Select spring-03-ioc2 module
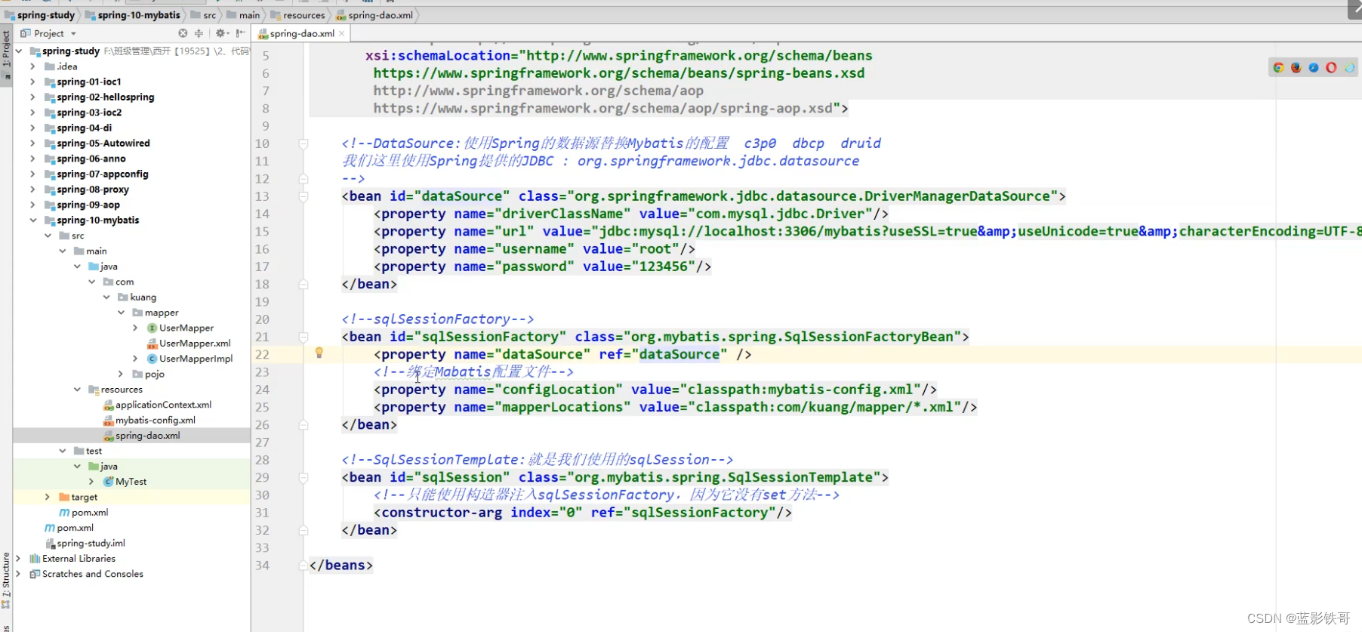1362x632 pixels. point(89,113)
